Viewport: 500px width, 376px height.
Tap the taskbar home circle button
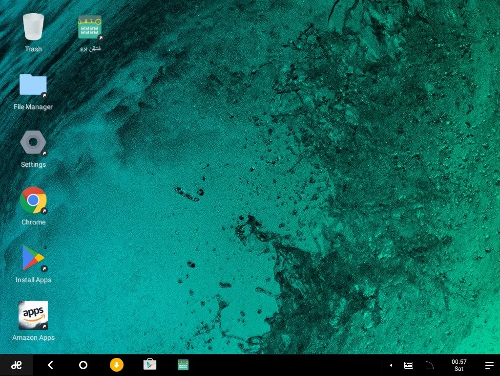pyautogui.click(x=83, y=365)
